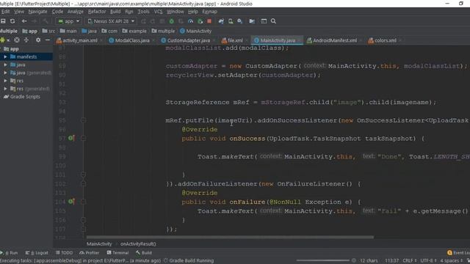Expand the java (generated) folder
Image resolution: width=470 pixels, height=264 pixels.
click(x=5, y=73)
